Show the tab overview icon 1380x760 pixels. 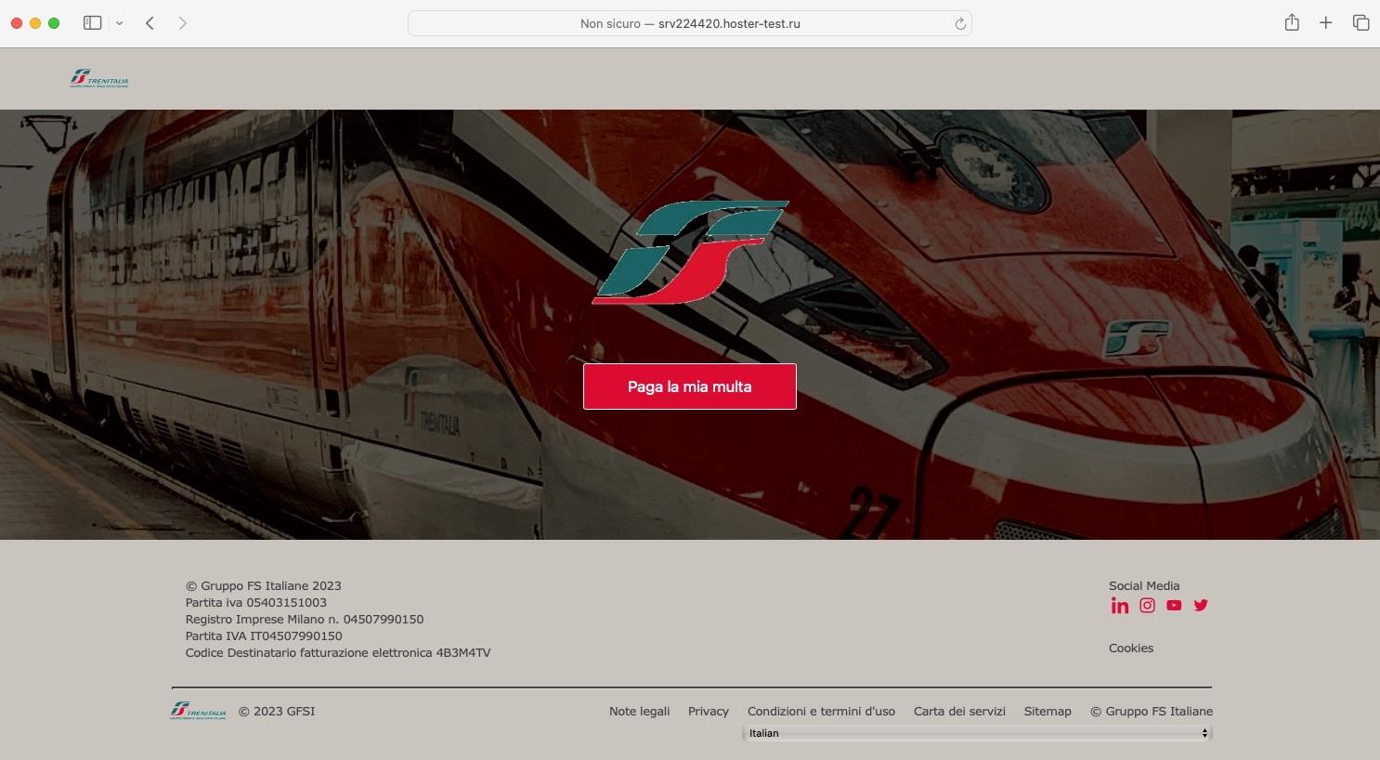[x=1360, y=23]
